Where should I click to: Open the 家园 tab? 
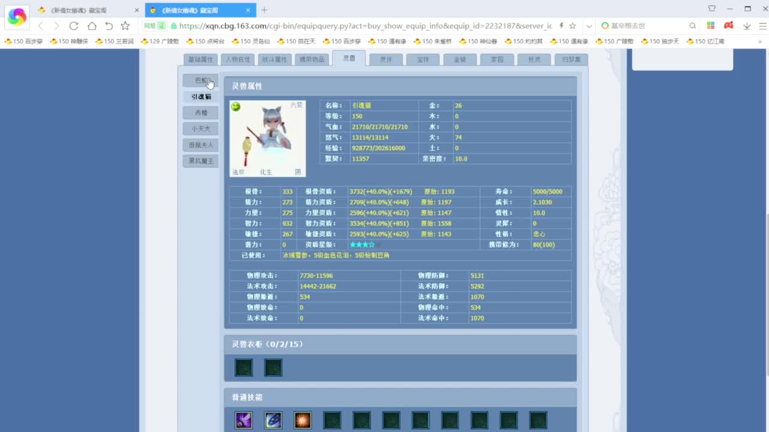pyautogui.click(x=497, y=59)
